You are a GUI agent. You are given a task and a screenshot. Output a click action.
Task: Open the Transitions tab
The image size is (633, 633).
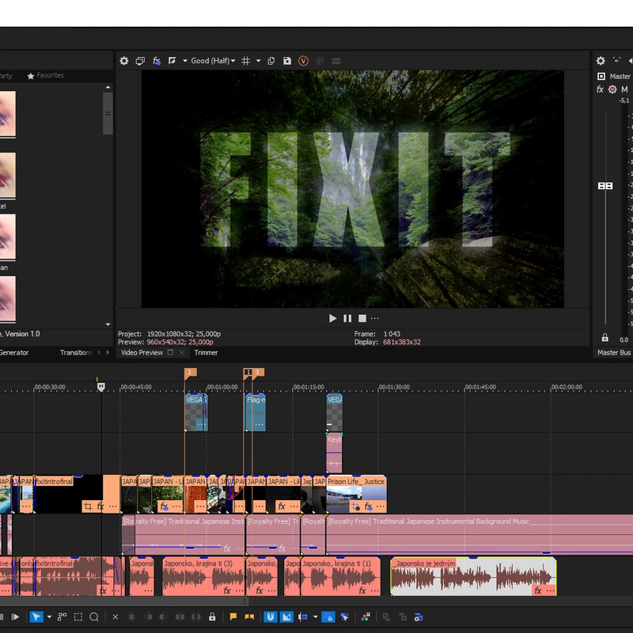point(76,352)
